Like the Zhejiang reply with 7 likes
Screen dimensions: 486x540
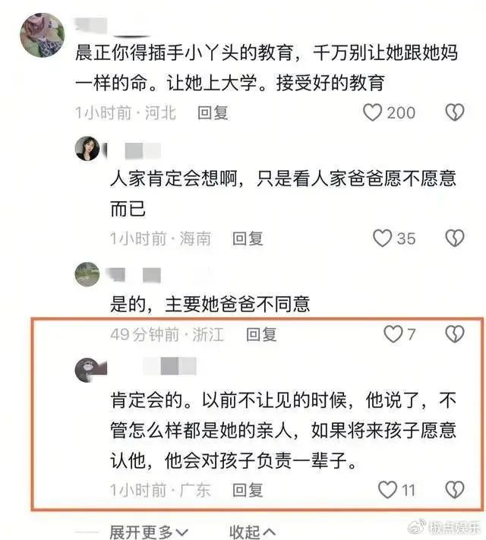(x=393, y=334)
